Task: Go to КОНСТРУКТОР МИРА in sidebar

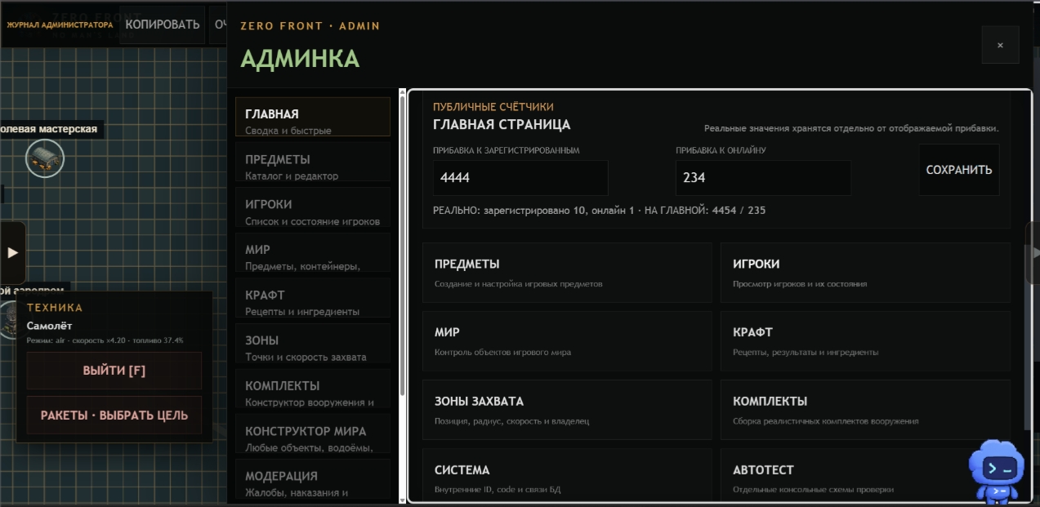Action: pos(313,438)
